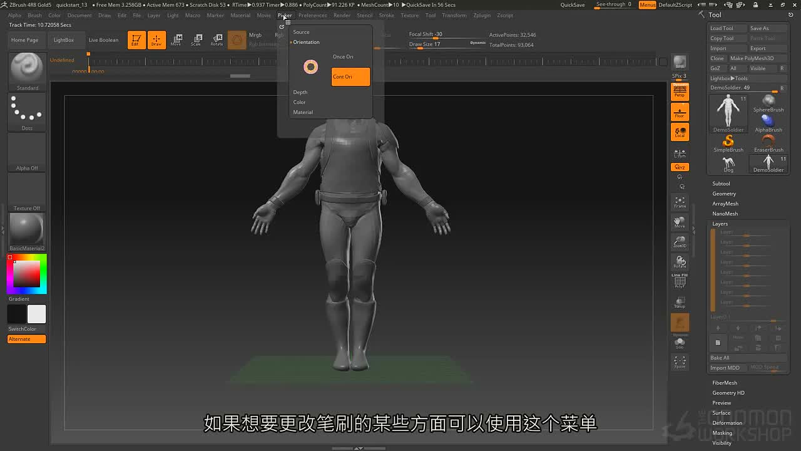Click the Home Page button
The image size is (801, 451).
24,40
